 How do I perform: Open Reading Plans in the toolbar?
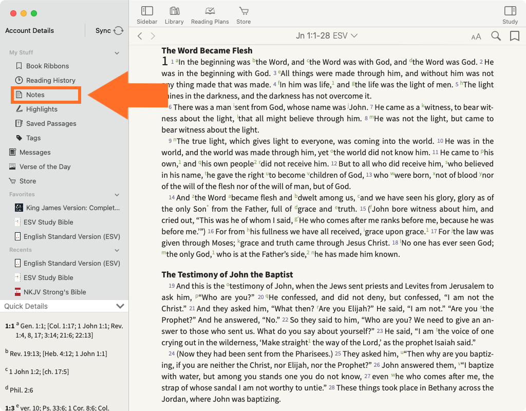210,11
